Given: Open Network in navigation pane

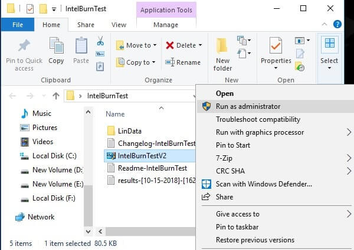Looking at the screenshot, I should [x=35, y=217].
